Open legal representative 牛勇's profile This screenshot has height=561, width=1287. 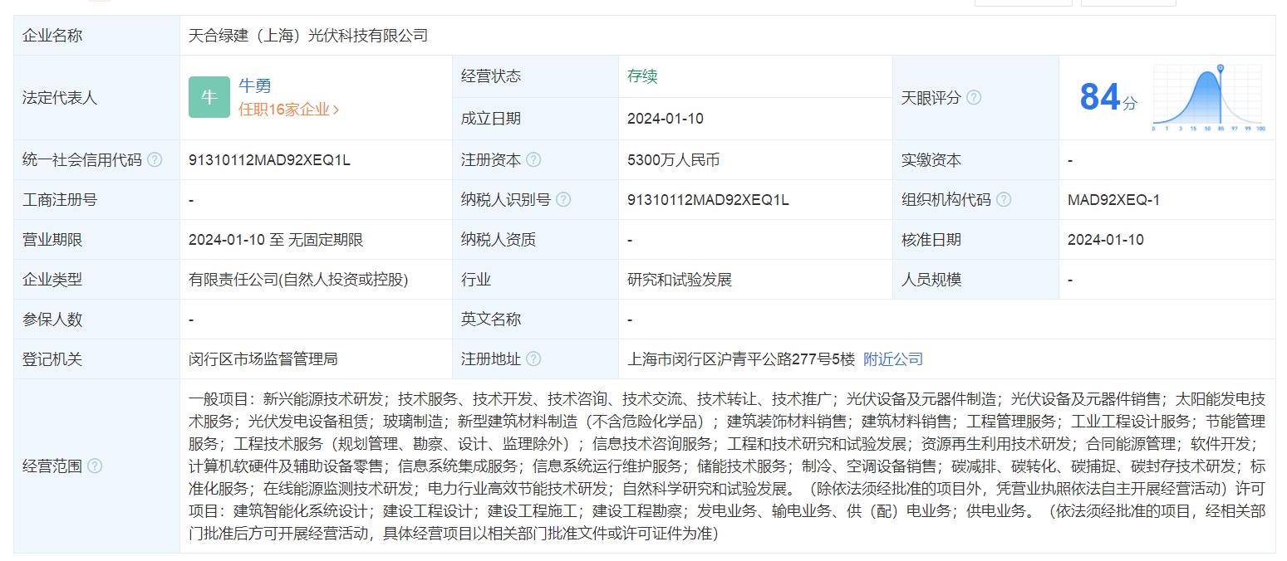coord(255,85)
